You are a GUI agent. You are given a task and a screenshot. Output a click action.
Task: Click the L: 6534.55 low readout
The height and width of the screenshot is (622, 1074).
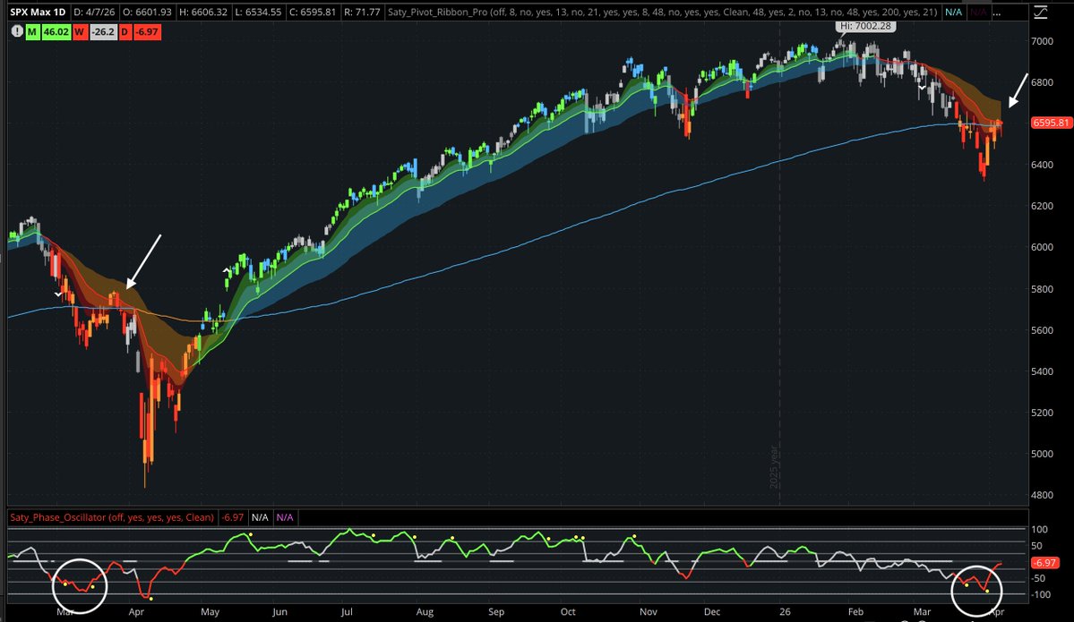pyautogui.click(x=258, y=13)
